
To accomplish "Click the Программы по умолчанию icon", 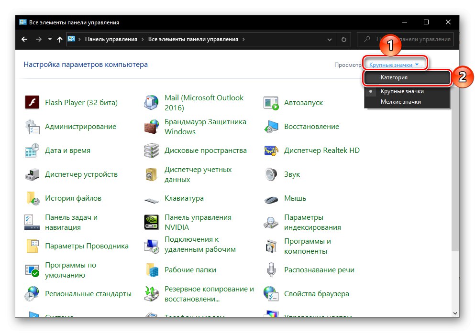I will pyautogui.click(x=32, y=270).
